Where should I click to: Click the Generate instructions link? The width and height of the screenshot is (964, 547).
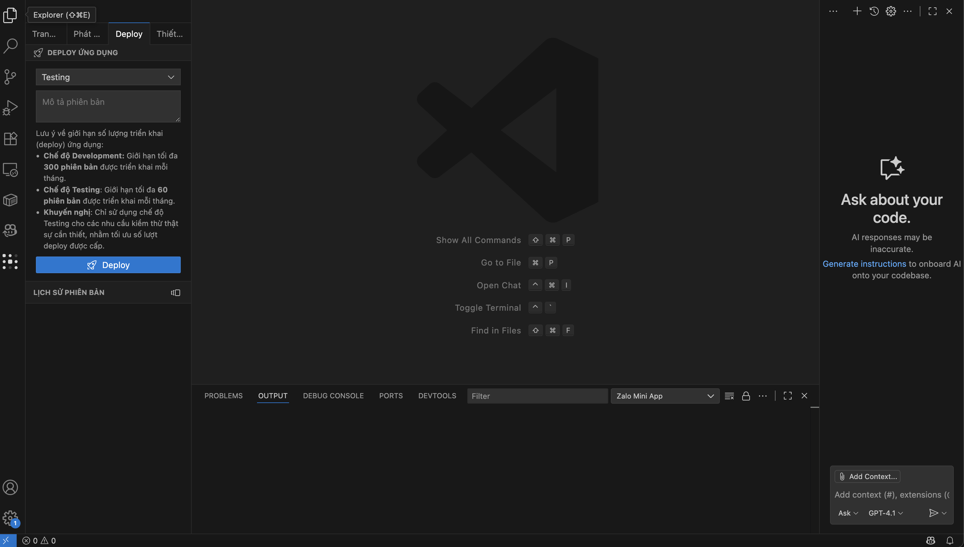[864, 264]
